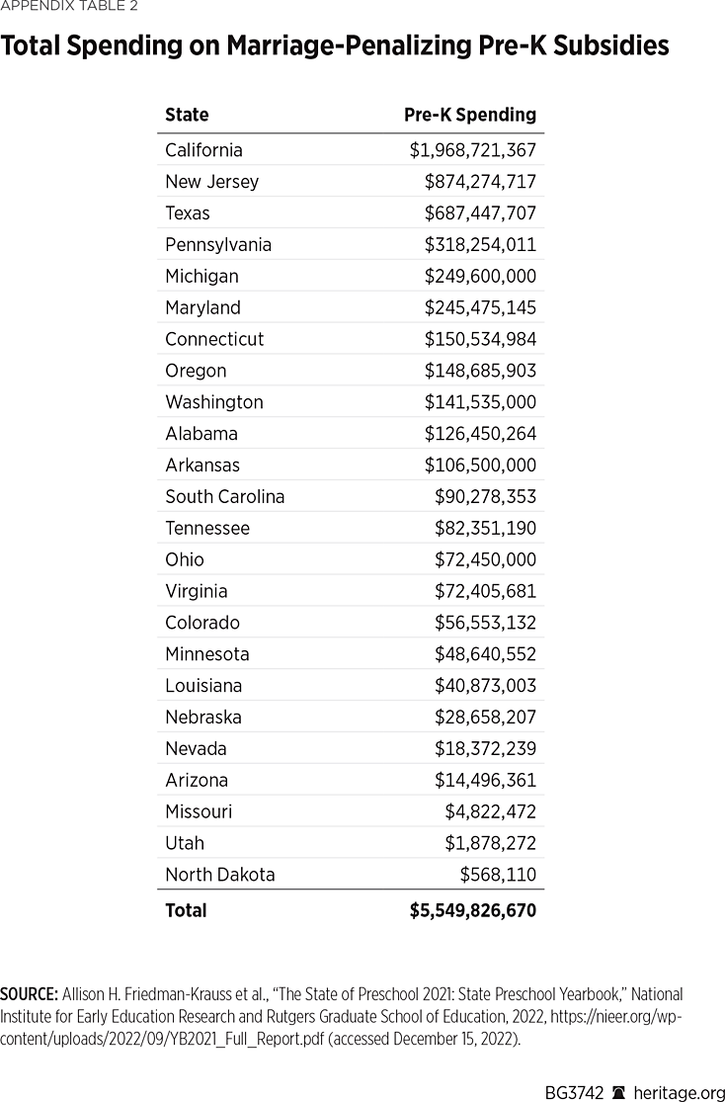Click the South Carolina row label
Image resolution: width=725 pixels, height=1102 pixels.
tap(224, 496)
